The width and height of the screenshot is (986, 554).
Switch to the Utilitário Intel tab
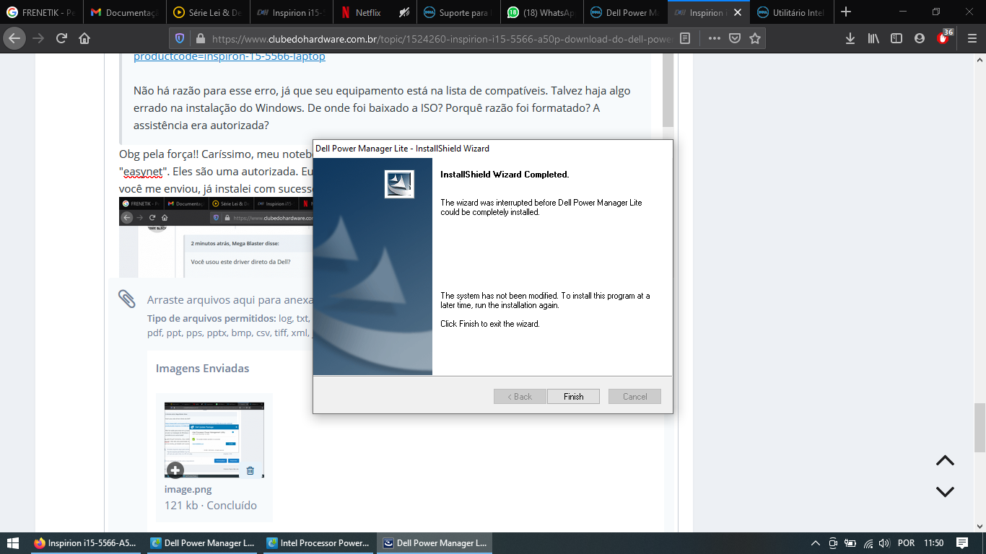click(793, 12)
